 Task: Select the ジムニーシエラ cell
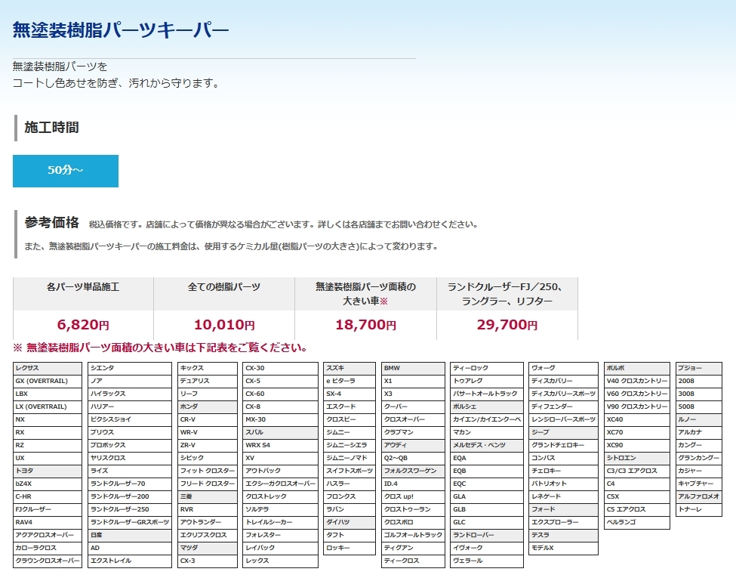(x=350, y=445)
